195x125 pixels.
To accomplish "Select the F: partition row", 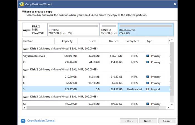I will [96, 83].
